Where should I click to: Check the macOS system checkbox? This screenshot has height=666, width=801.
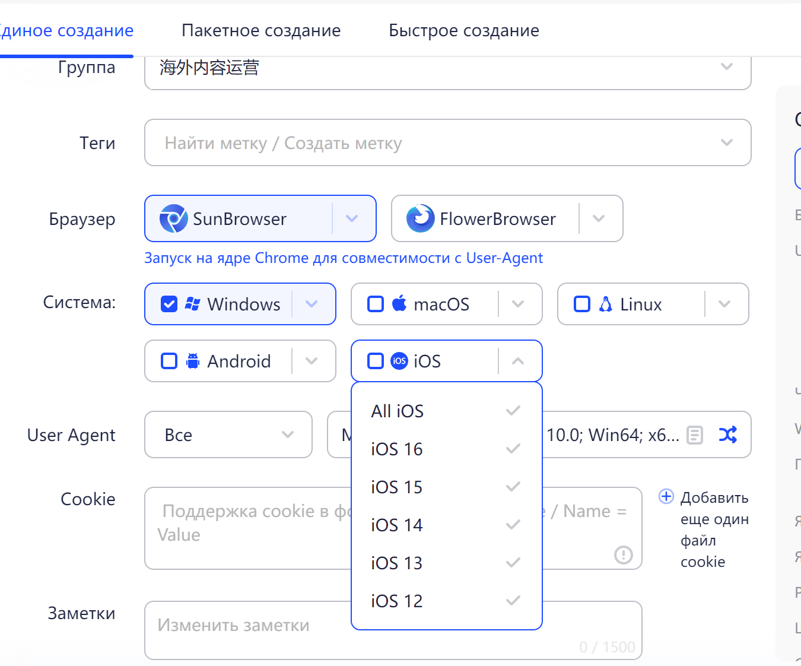coord(376,304)
